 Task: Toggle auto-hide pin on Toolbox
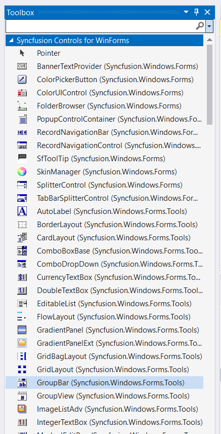pos(196,12)
